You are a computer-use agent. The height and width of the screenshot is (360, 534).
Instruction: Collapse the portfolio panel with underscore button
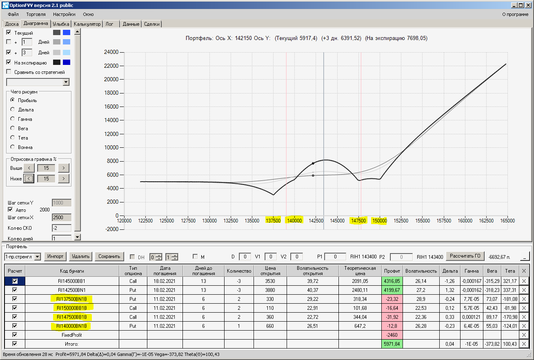525,257
